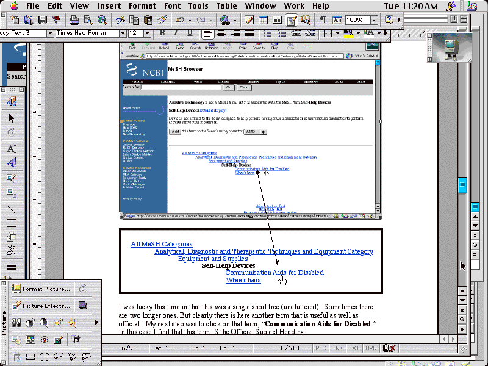
Task: Open the Borders dropdown arrow
Action: pos(337,33)
